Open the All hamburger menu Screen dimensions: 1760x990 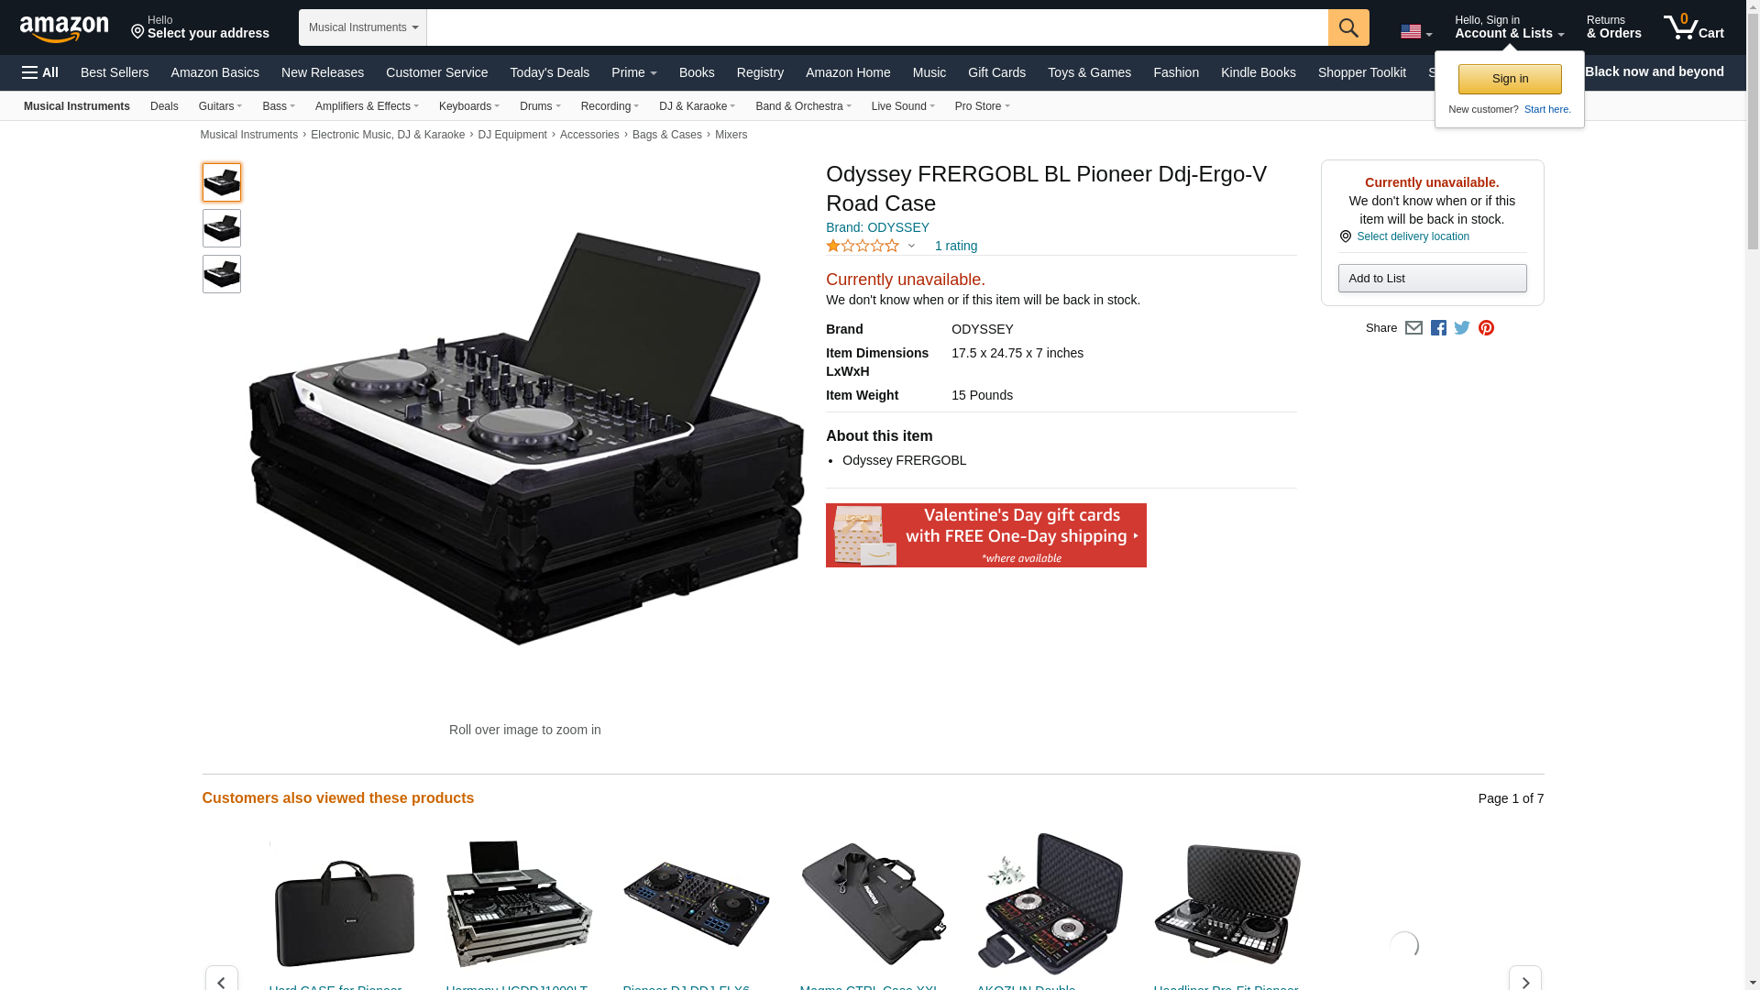coord(40,72)
